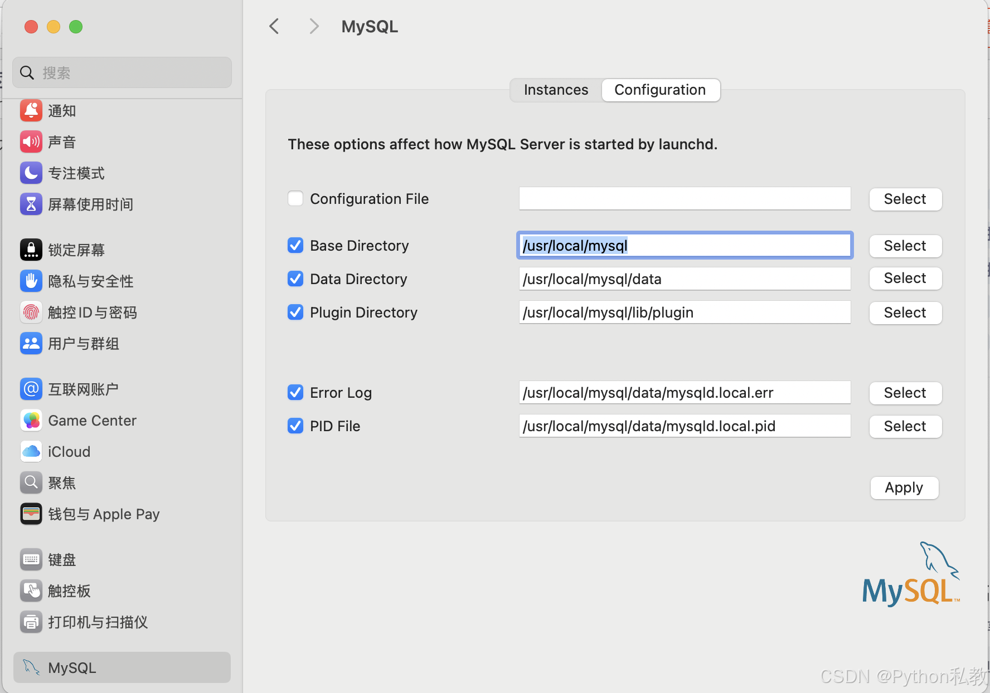990x693 pixels.
Task: Open the 触控板 trackpad icon
Action: coord(31,591)
